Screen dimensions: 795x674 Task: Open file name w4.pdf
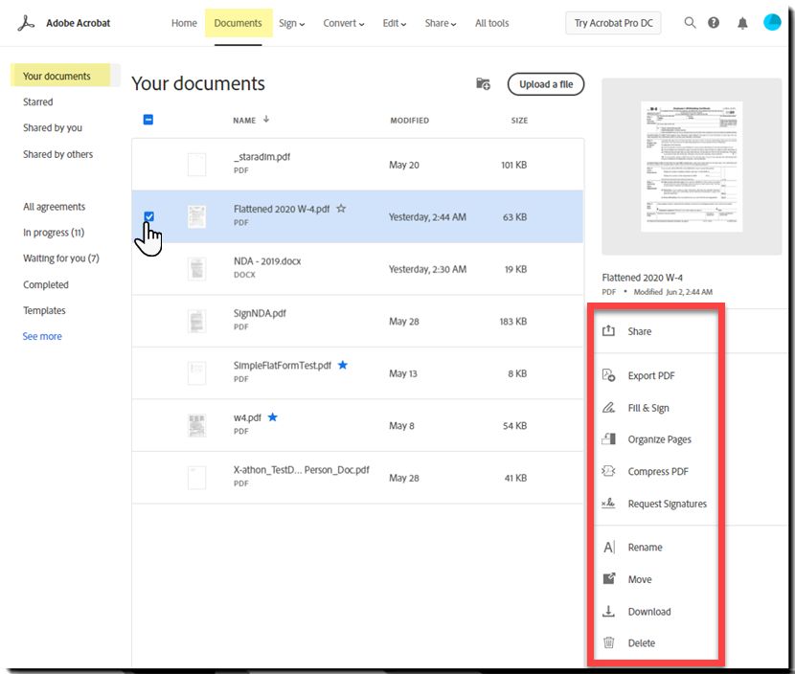(247, 417)
